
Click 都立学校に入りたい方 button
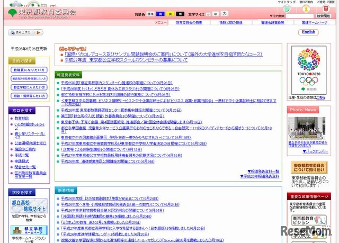click(29, 87)
